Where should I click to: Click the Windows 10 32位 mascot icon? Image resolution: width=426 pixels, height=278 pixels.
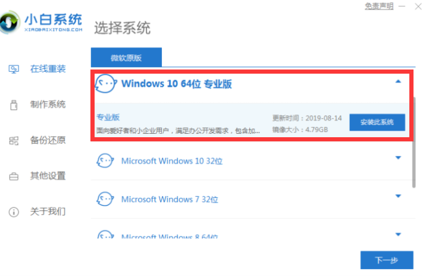click(105, 160)
